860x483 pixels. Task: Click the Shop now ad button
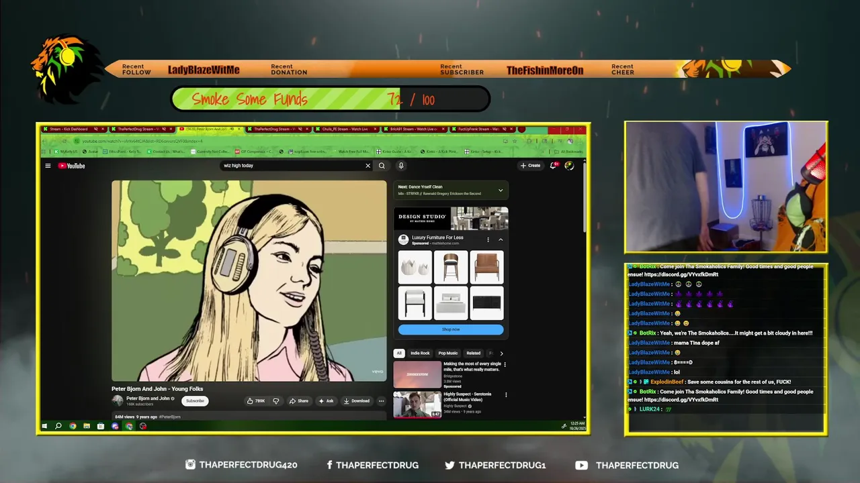point(451,329)
